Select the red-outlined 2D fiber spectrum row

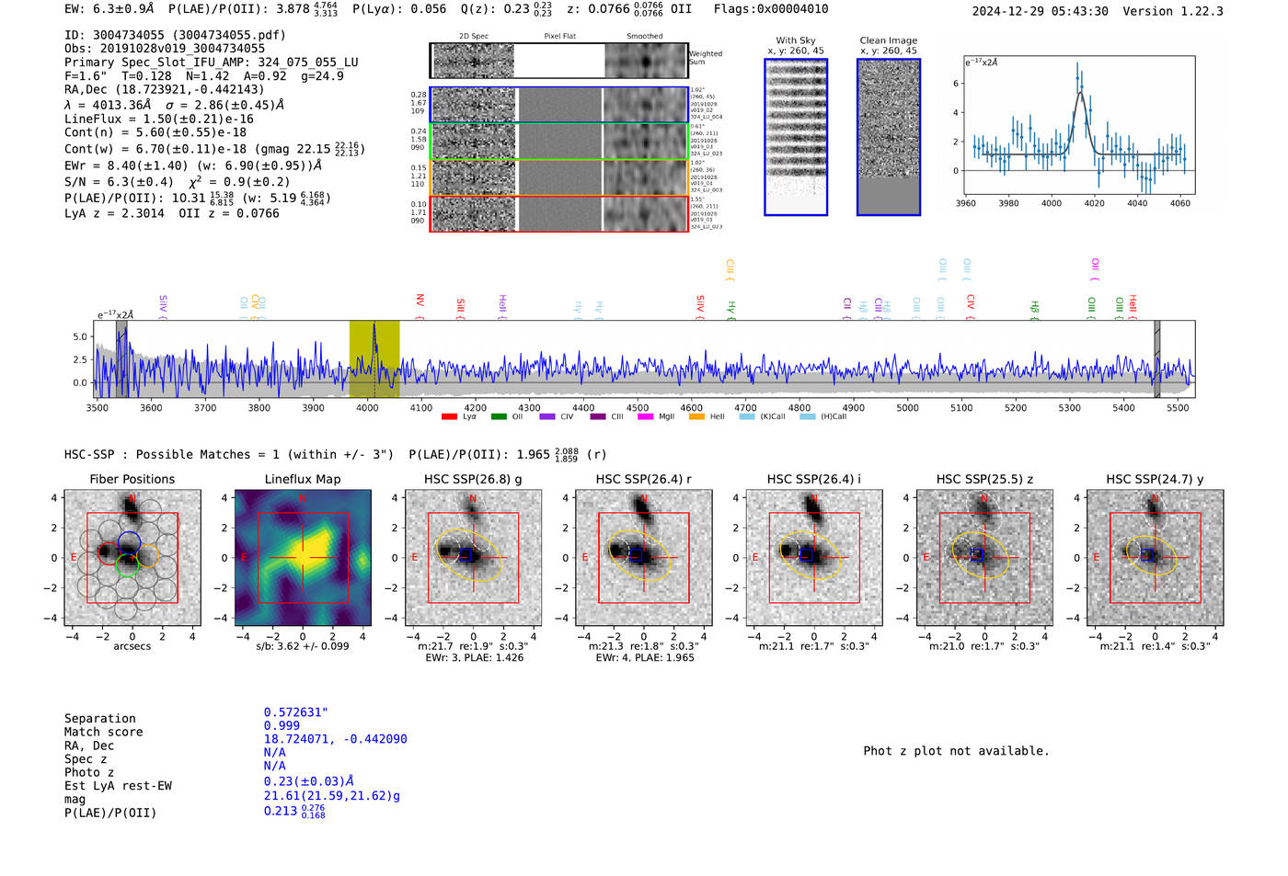pos(559,213)
